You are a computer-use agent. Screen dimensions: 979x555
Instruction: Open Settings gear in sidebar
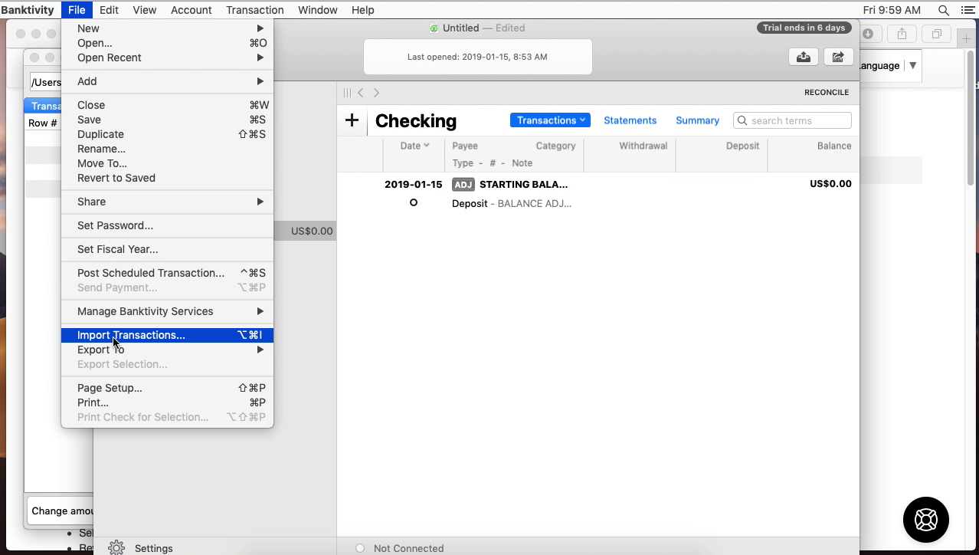point(116,548)
